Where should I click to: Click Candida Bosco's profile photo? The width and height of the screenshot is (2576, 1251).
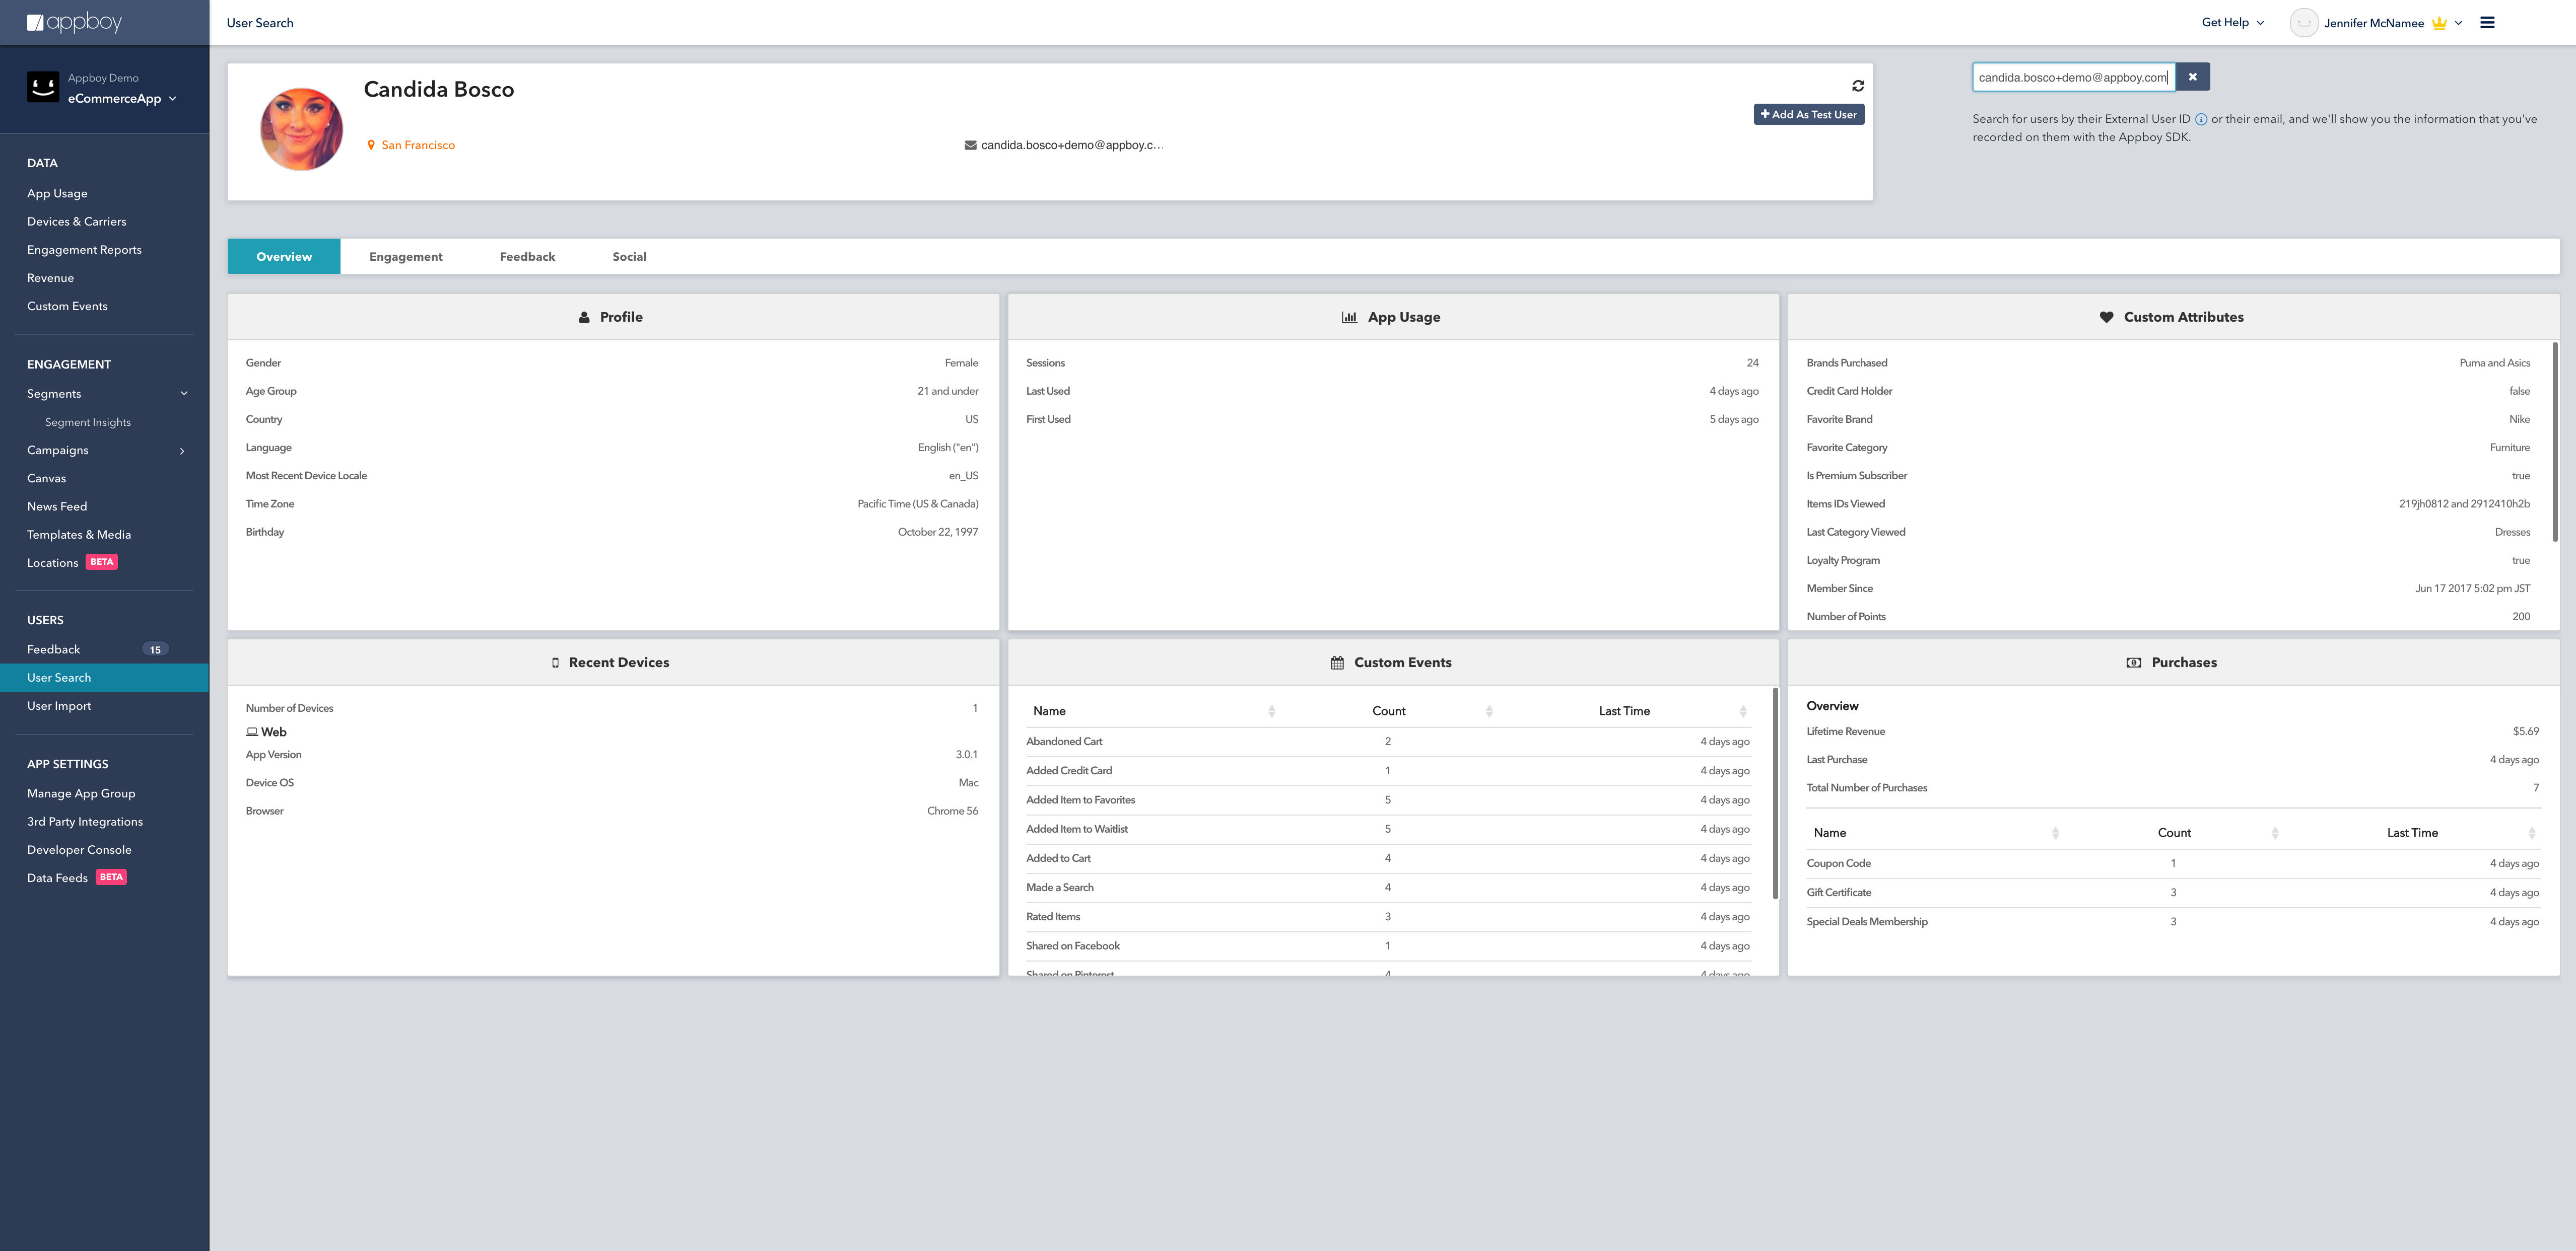pos(302,130)
